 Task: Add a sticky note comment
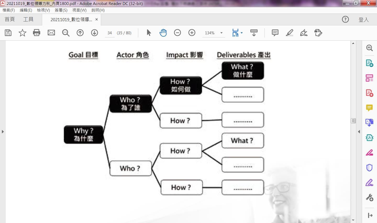(275, 33)
